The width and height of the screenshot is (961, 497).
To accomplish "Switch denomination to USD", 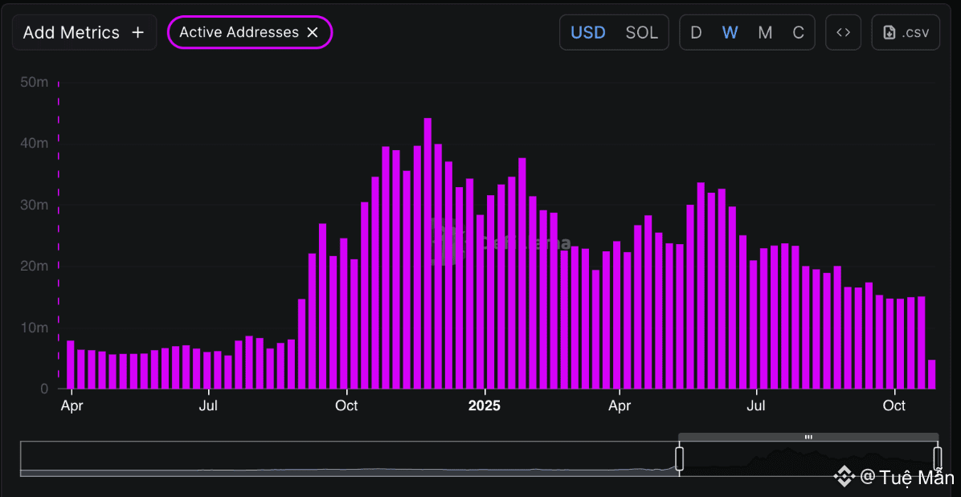I will [587, 33].
